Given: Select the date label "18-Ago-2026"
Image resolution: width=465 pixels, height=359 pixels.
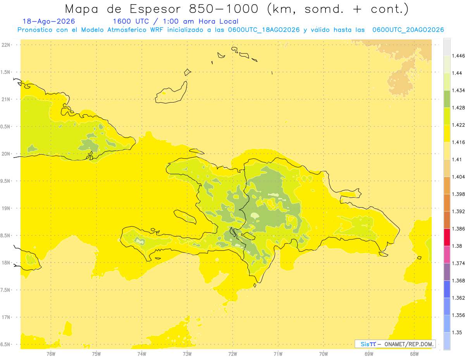Looking at the screenshot, I should point(49,21).
